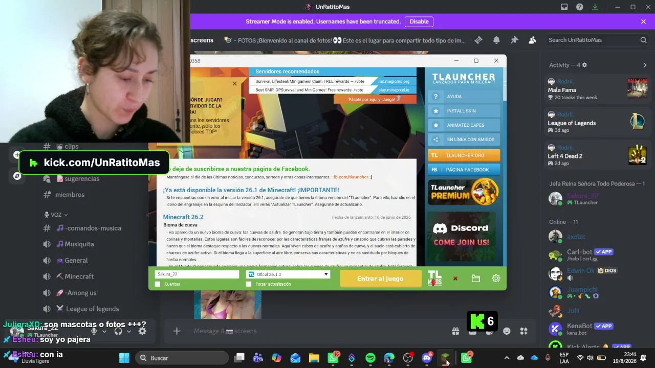Screen dimensions: 655x368
Task: Toggle the Cuentas checkbox in TLauncher
Action: (158, 284)
